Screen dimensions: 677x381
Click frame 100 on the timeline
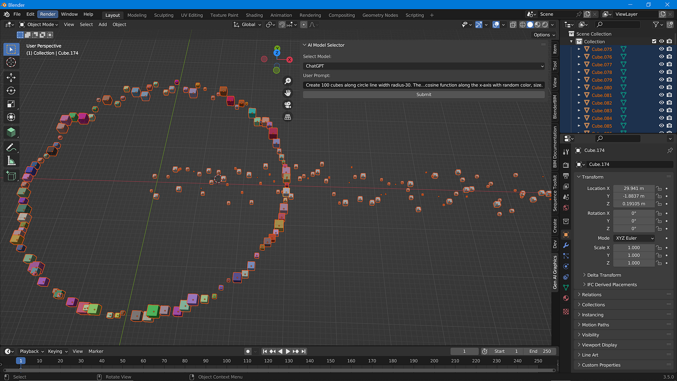click(x=226, y=361)
